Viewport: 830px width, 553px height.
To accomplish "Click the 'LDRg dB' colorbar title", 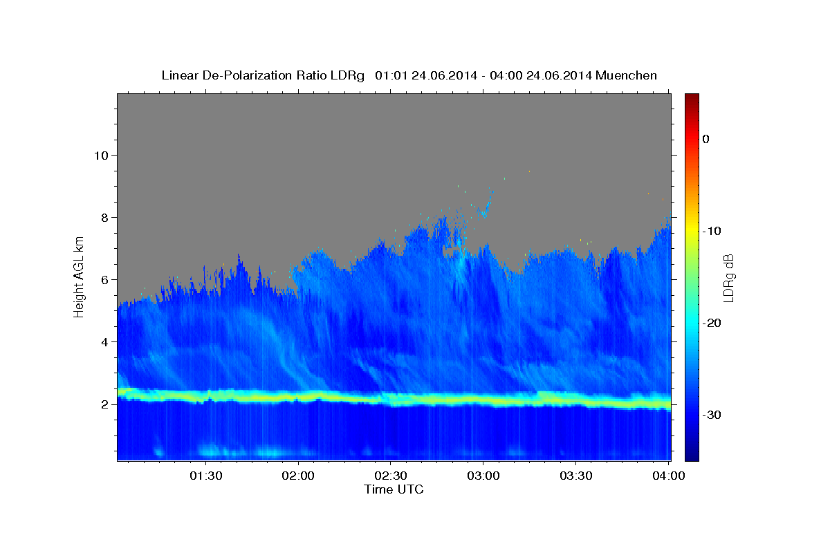I will click(x=728, y=278).
